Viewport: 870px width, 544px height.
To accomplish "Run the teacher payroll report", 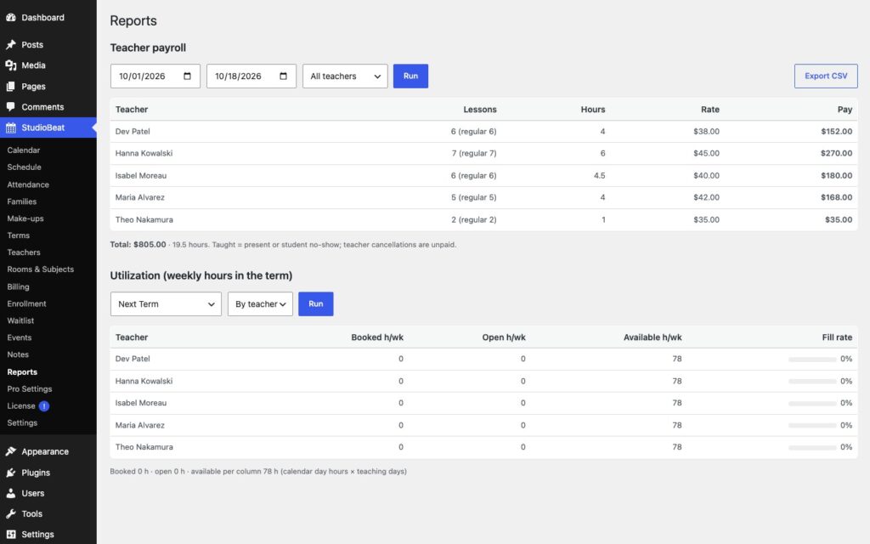I will pyautogui.click(x=410, y=76).
